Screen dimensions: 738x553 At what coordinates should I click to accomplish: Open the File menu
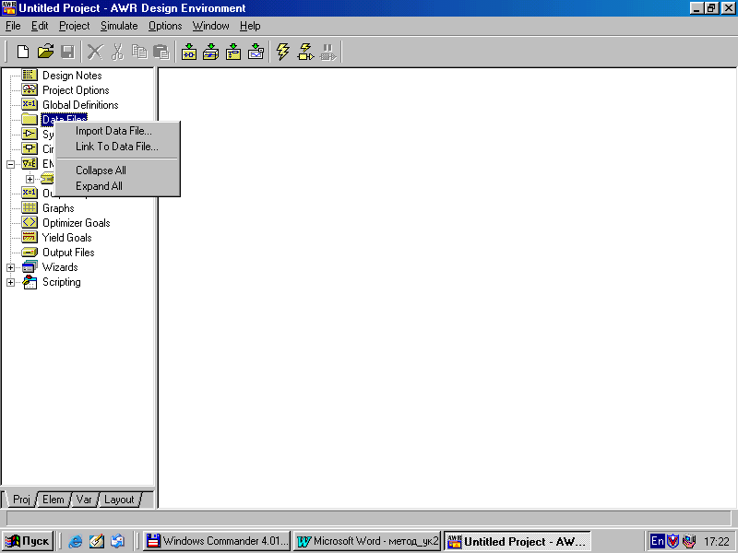[x=13, y=26]
